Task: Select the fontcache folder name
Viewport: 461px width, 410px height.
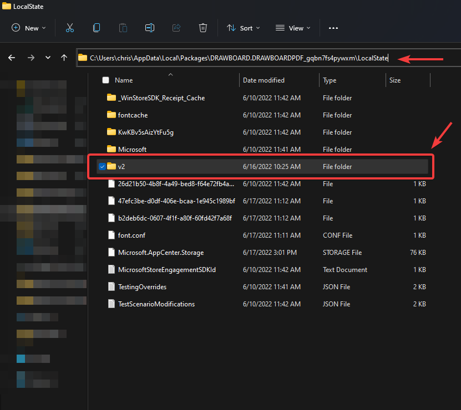Action: 133,115
